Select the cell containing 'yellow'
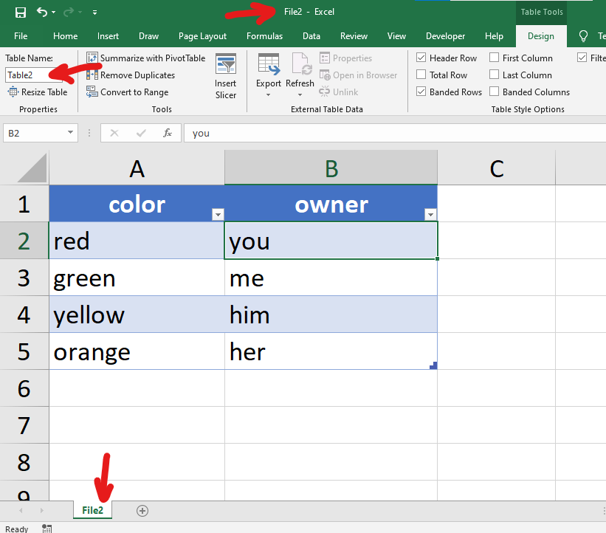This screenshot has height=533, width=606. (137, 314)
